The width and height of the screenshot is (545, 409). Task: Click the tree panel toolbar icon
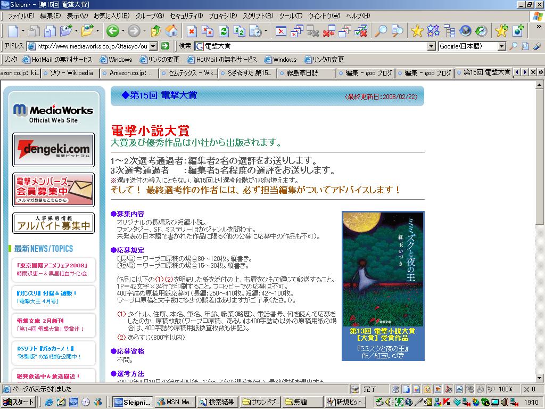click(x=449, y=31)
